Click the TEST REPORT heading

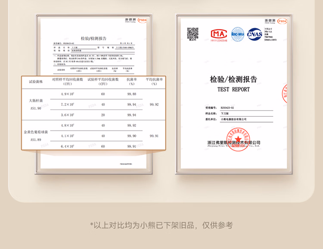point(233,89)
